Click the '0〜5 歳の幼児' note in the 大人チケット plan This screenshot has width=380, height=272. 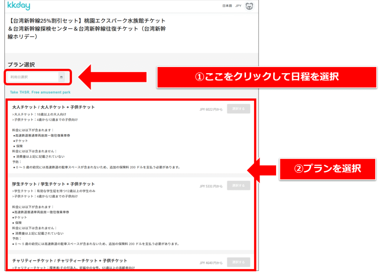[96, 167]
